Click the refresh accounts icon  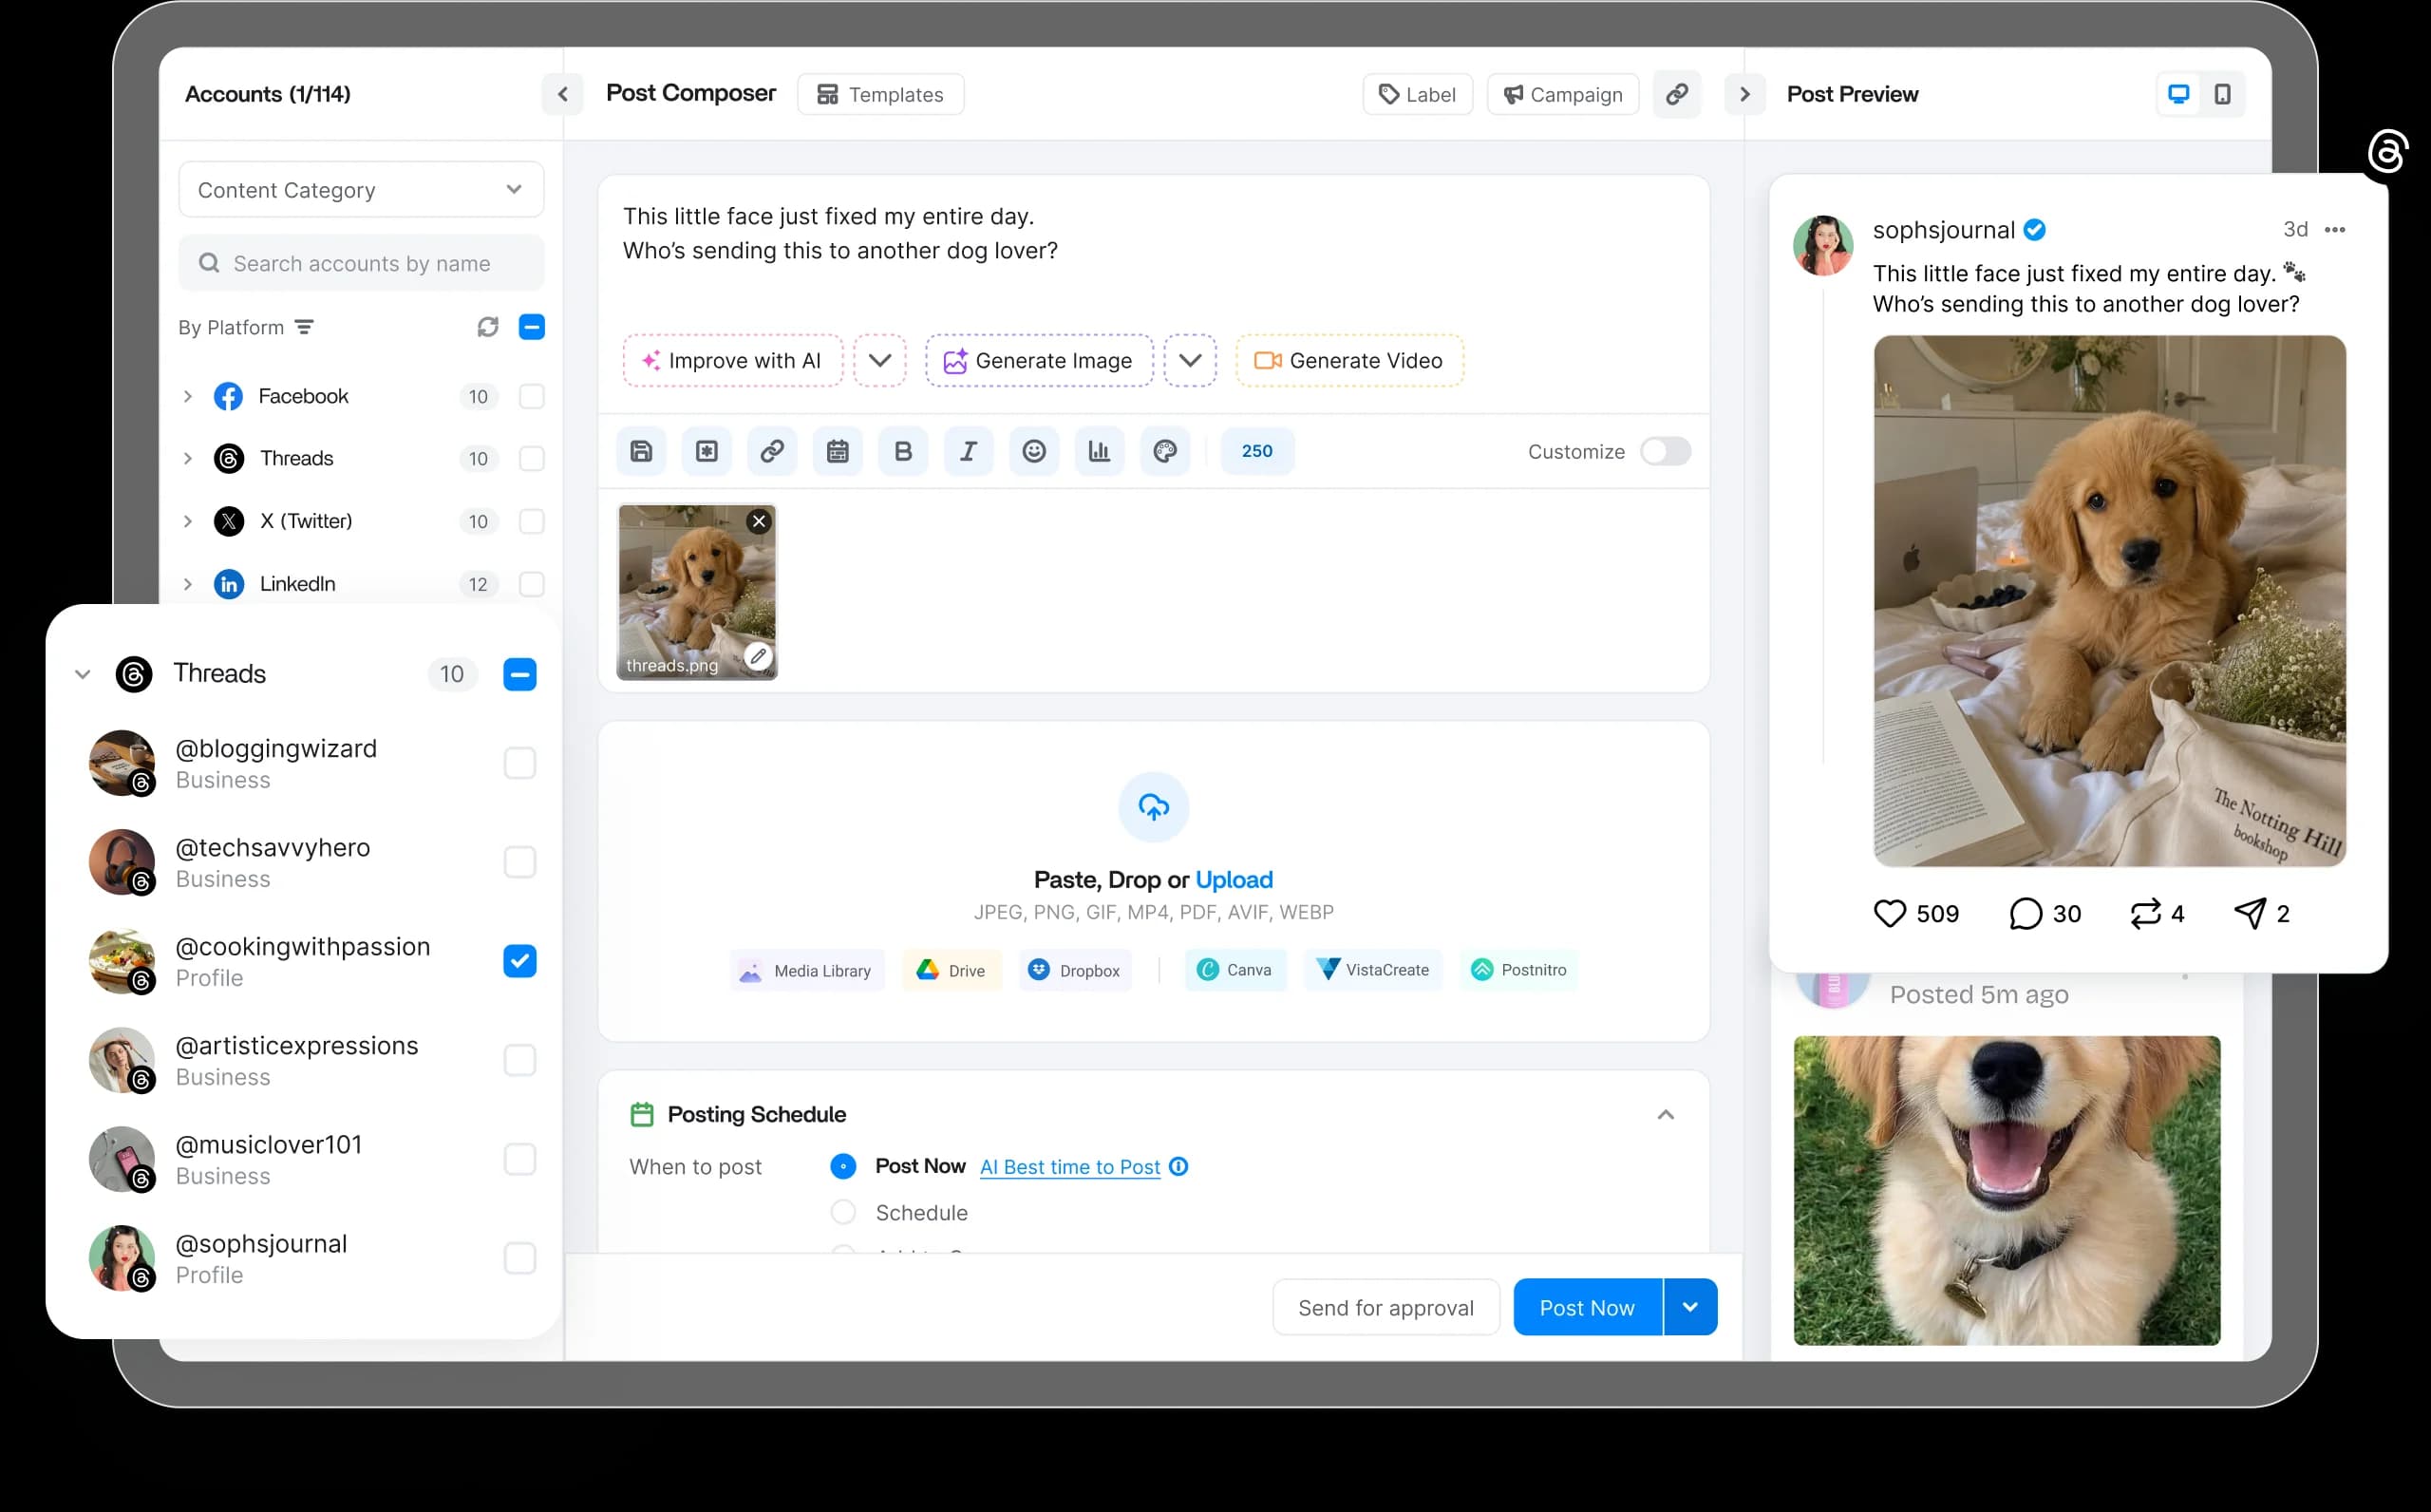tap(488, 327)
